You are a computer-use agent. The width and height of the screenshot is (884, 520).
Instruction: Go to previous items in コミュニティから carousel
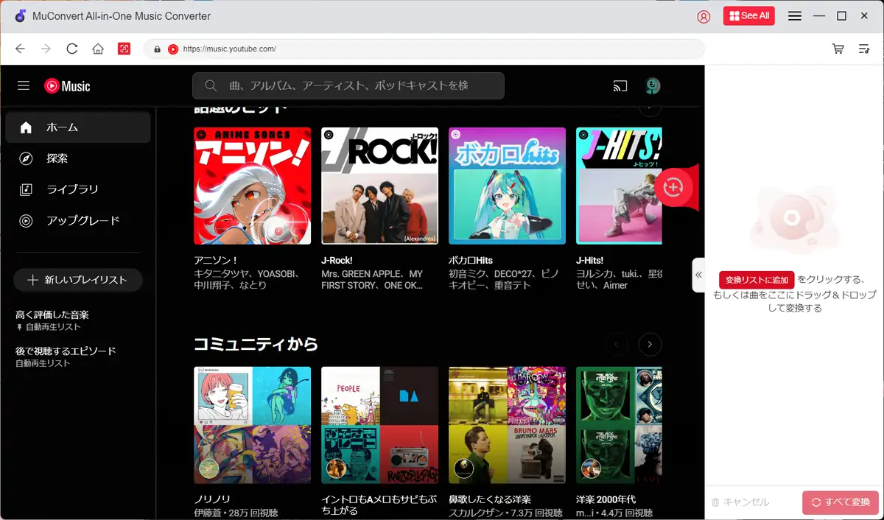pos(617,344)
